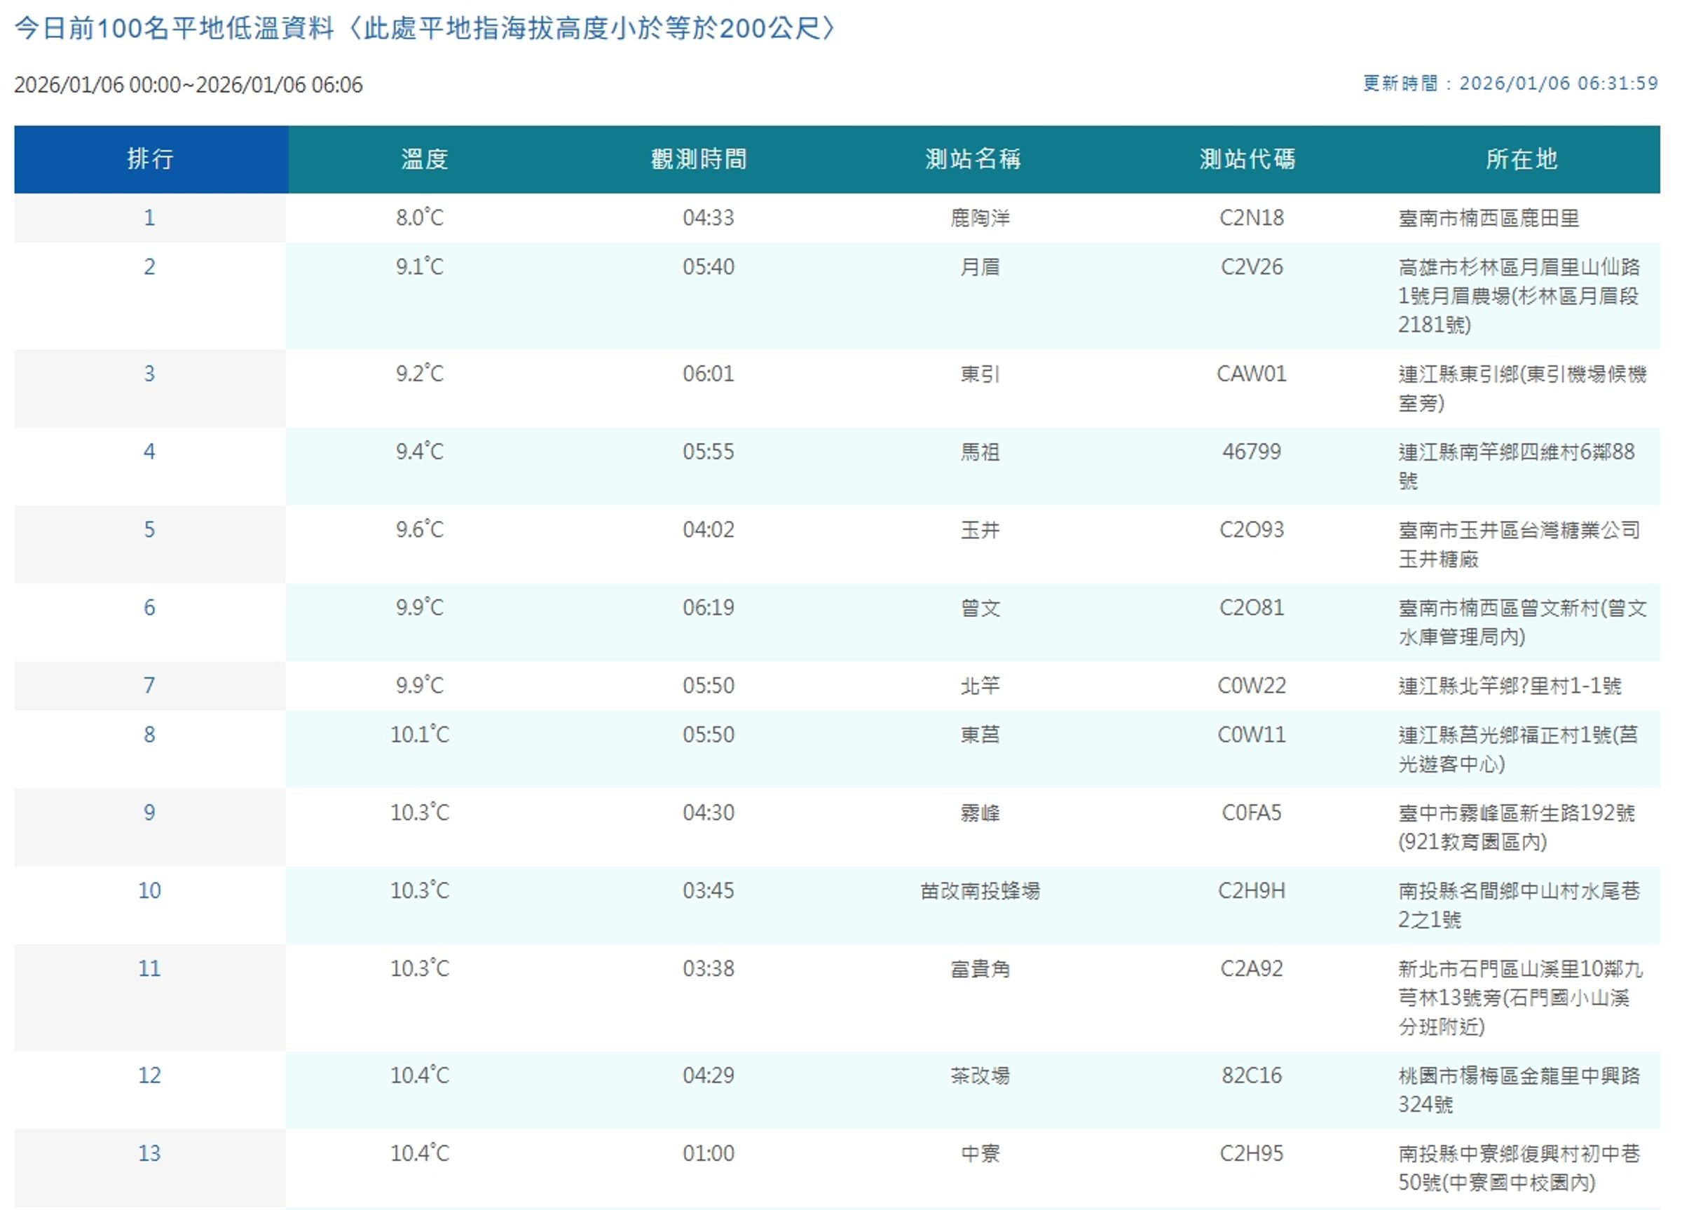Click station code C2N18
The height and width of the screenshot is (1210, 1682).
point(1252,217)
